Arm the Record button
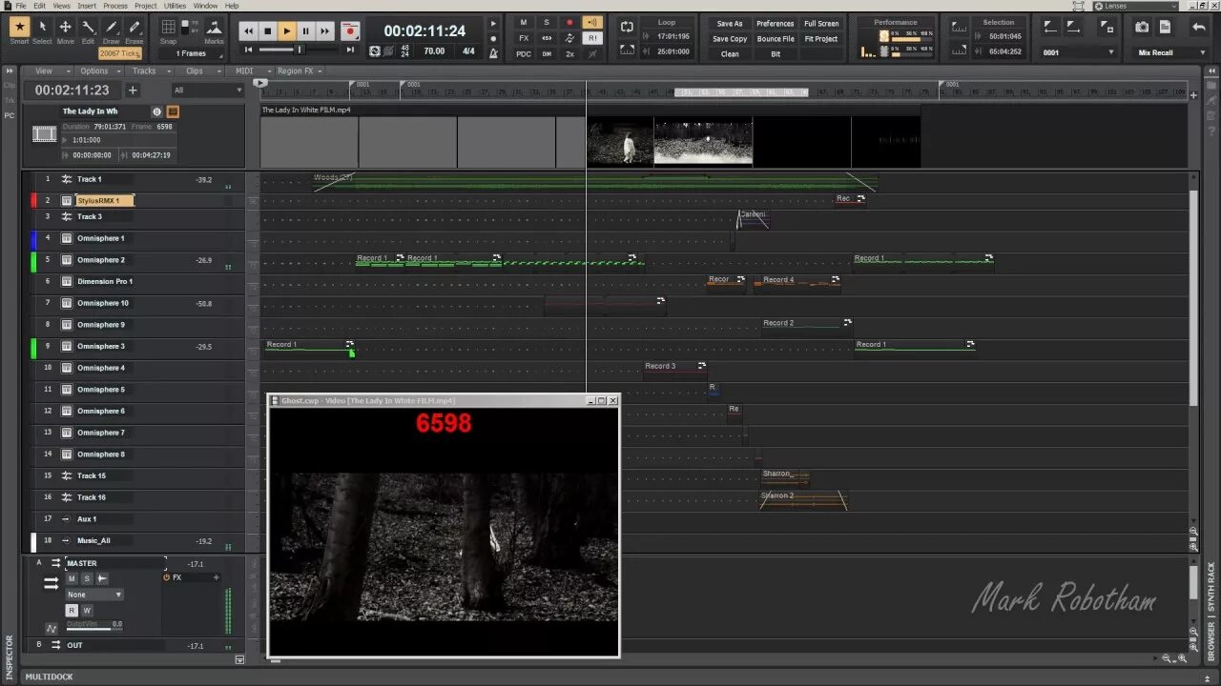1221x686 pixels. click(350, 31)
